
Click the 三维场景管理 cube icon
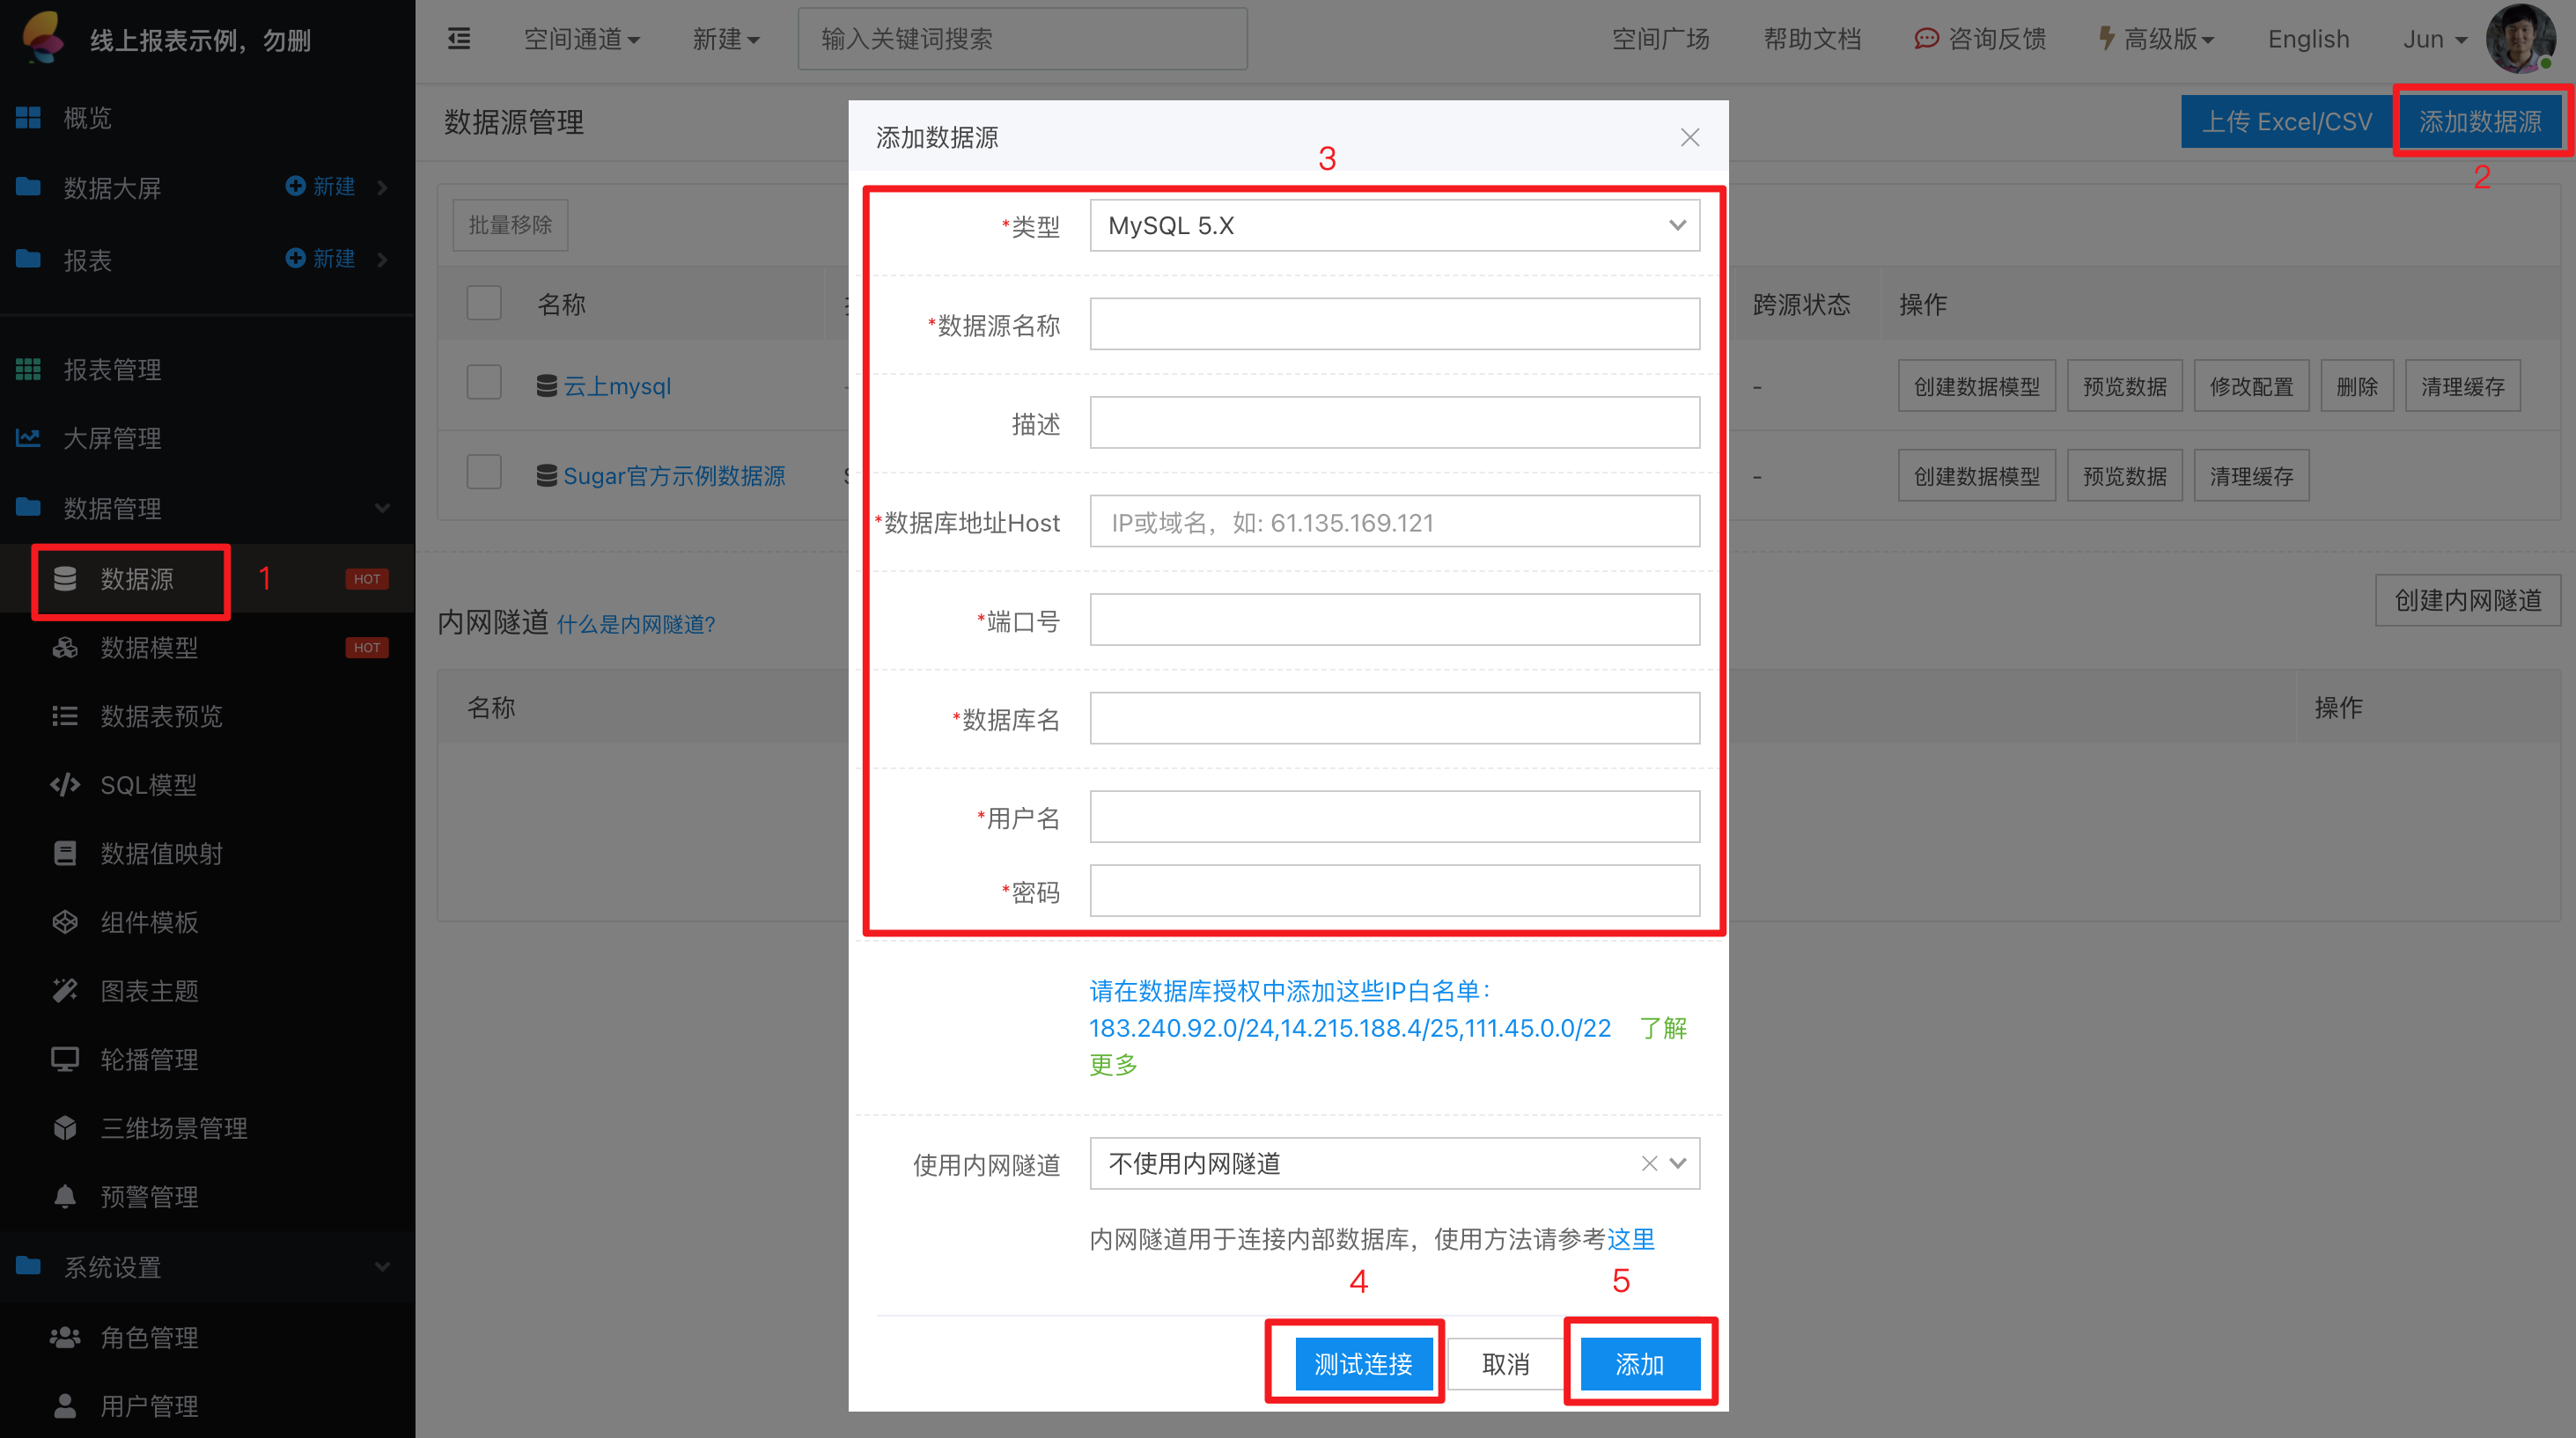(x=65, y=1127)
